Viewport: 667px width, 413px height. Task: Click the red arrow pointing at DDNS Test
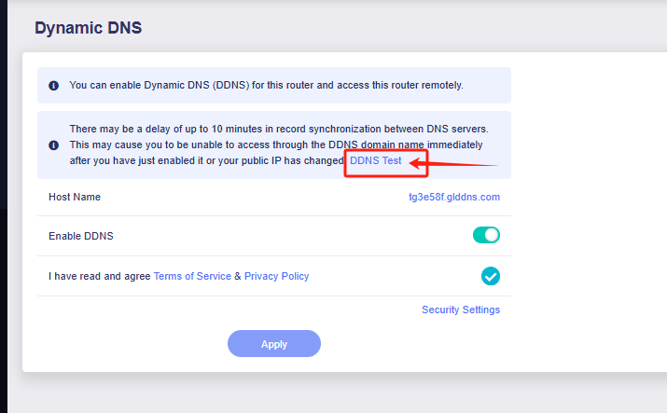point(455,165)
